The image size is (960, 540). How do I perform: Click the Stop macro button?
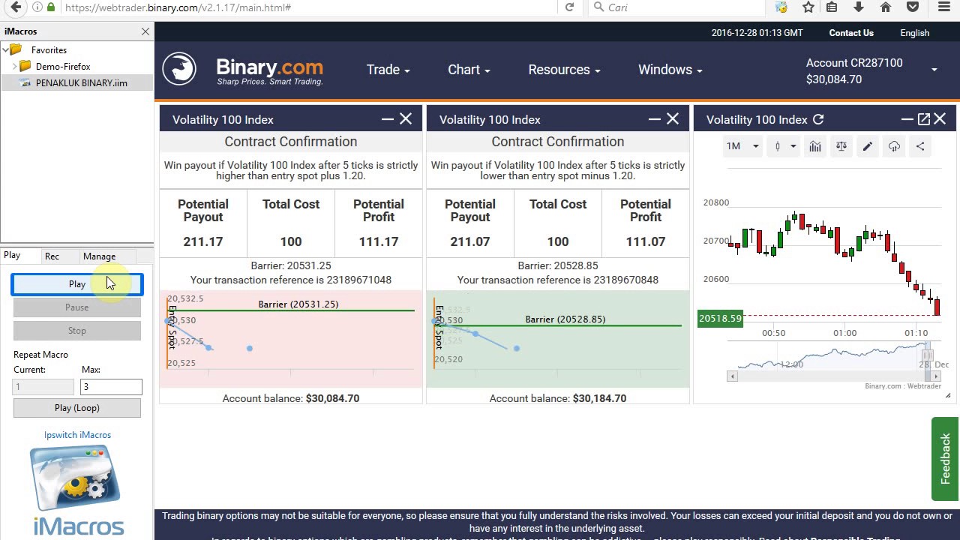click(77, 331)
